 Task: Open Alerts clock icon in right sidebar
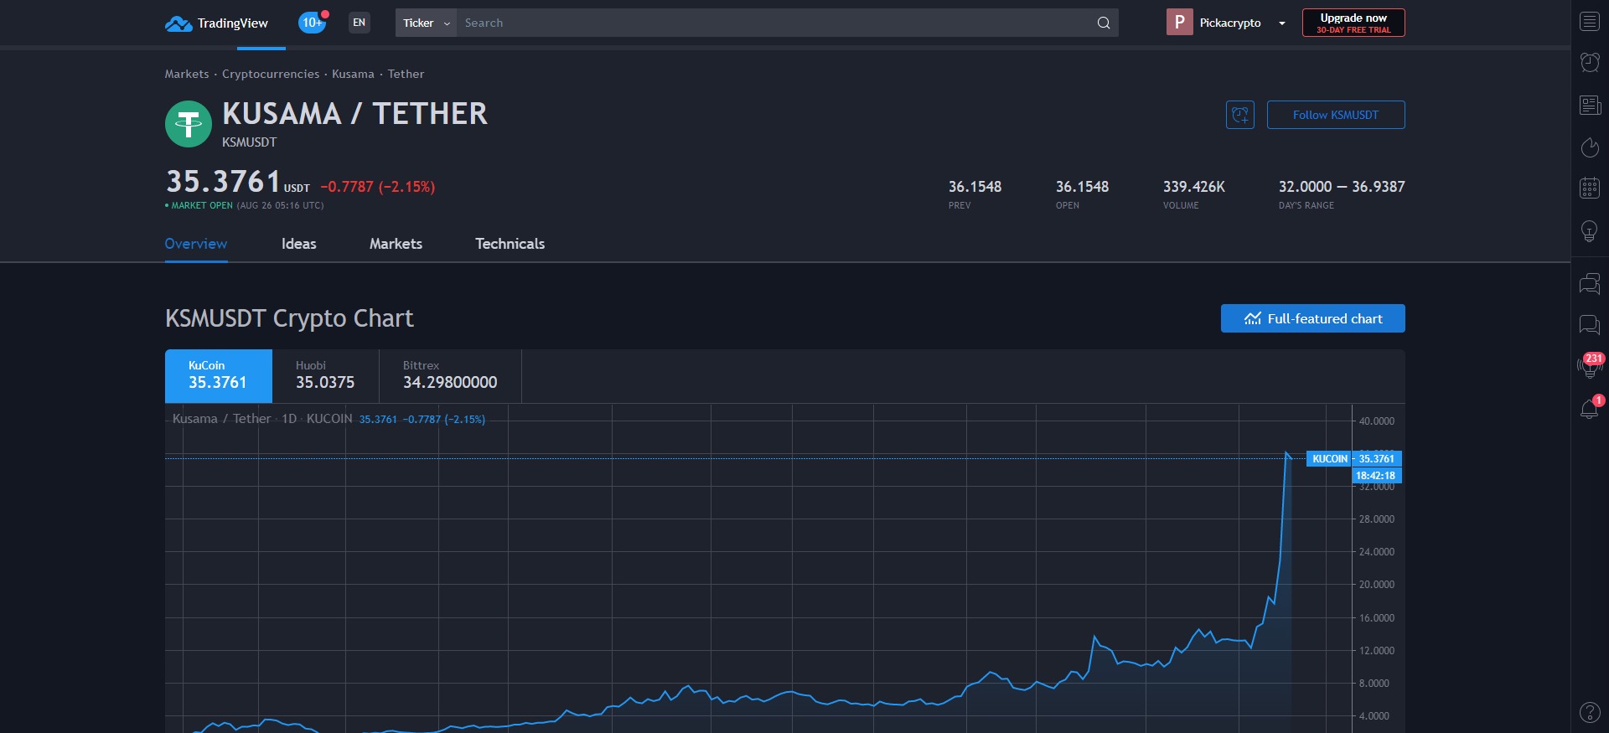1590,62
